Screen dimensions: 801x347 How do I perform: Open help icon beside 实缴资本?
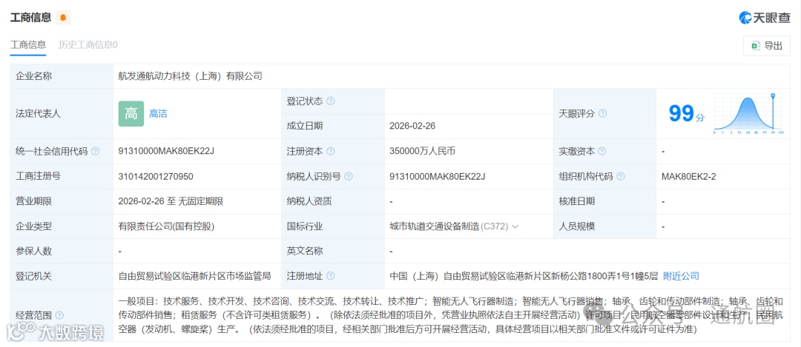point(601,152)
